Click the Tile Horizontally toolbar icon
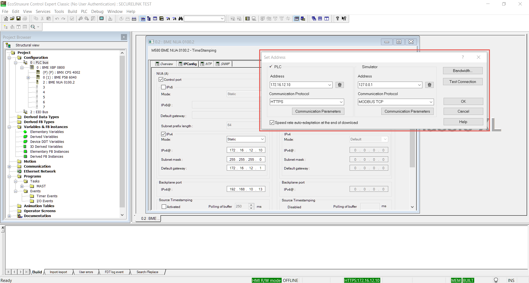This screenshot has height=283, width=529. coord(320,19)
